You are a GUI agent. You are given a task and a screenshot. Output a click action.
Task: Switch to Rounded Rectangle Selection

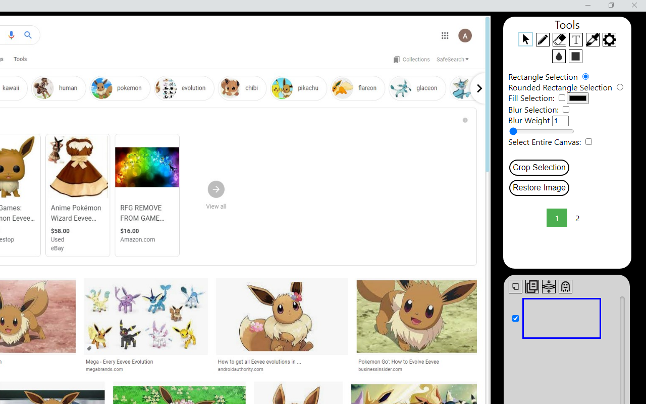[620, 87]
